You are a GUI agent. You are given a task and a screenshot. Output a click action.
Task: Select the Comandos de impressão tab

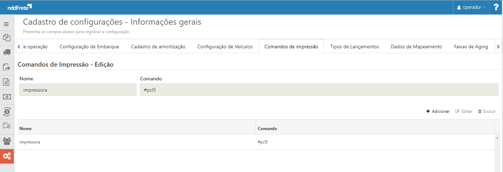click(x=291, y=47)
